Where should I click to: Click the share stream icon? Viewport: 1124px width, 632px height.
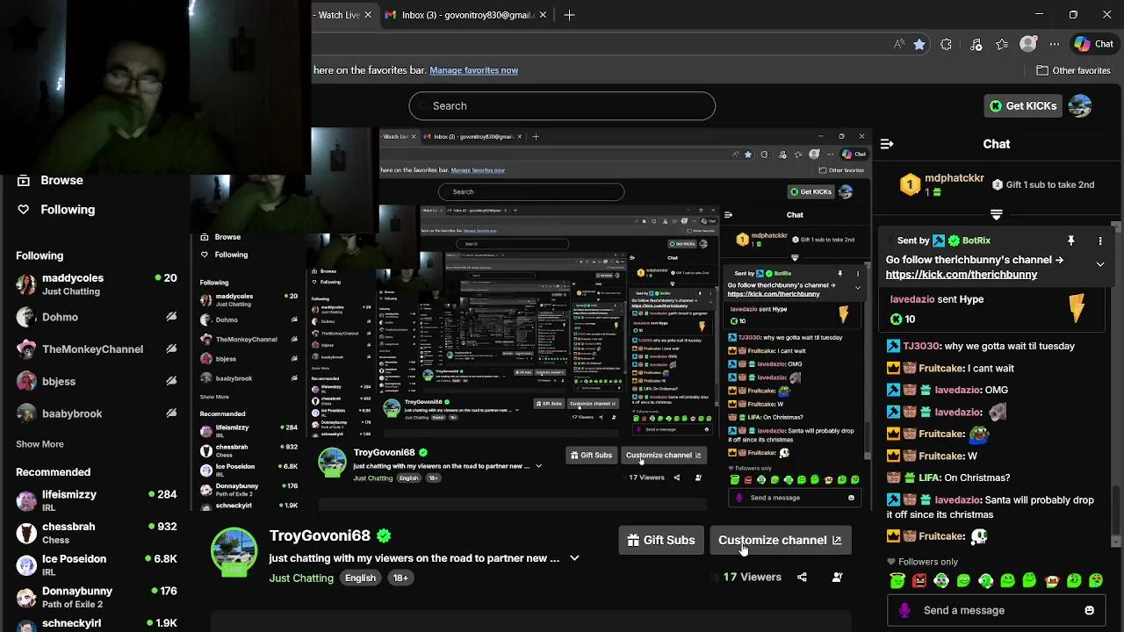click(x=802, y=577)
